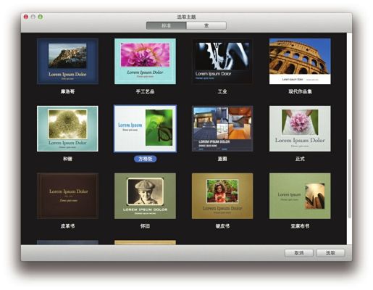Select the 摩洛哥 theme thumbnail
373x290 pixels.
[x=67, y=62]
